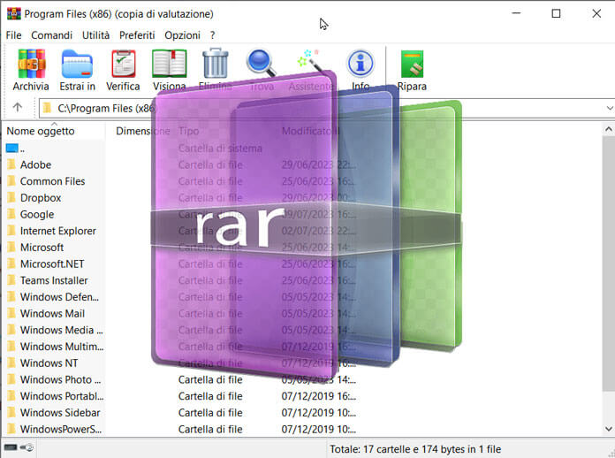Image resolution: width=615 pixels, height=458 pixels.
Task: Click the Archivia toolbar icon
Action: (32, 64)
